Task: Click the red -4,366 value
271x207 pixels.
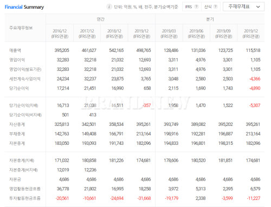Action: click(255, 79)
